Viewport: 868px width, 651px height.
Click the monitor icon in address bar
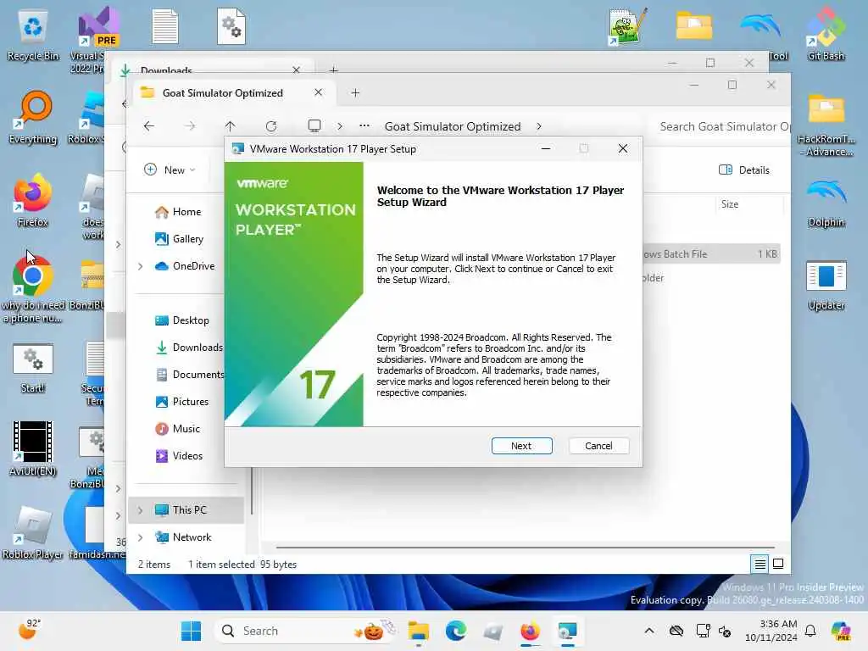point(314,126)
